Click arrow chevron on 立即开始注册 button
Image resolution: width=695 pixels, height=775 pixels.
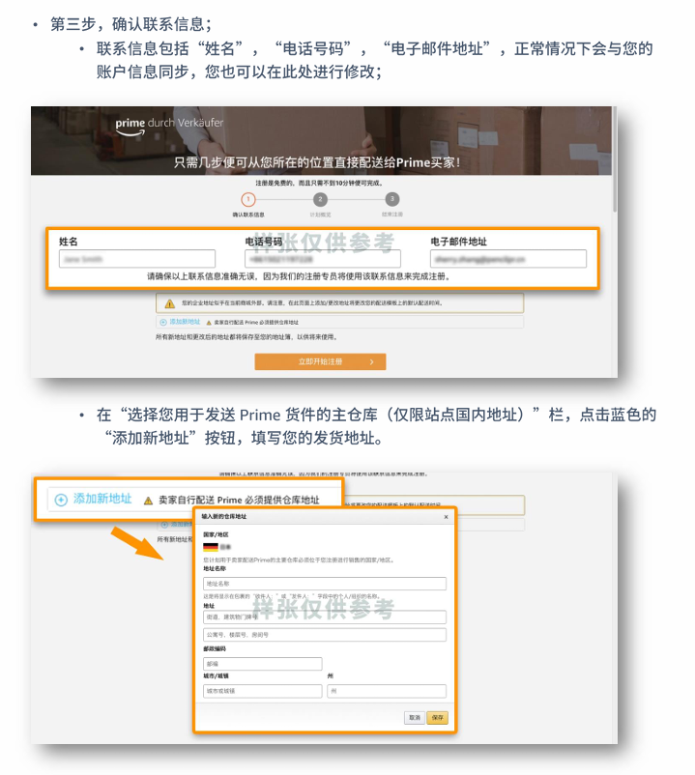372,361
